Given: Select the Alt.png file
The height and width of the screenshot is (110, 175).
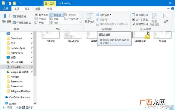Looking at the screenshot, I should [x=51, y=37].
